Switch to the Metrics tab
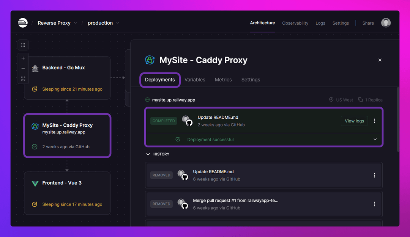410x237 pixels. click(223, 80)
